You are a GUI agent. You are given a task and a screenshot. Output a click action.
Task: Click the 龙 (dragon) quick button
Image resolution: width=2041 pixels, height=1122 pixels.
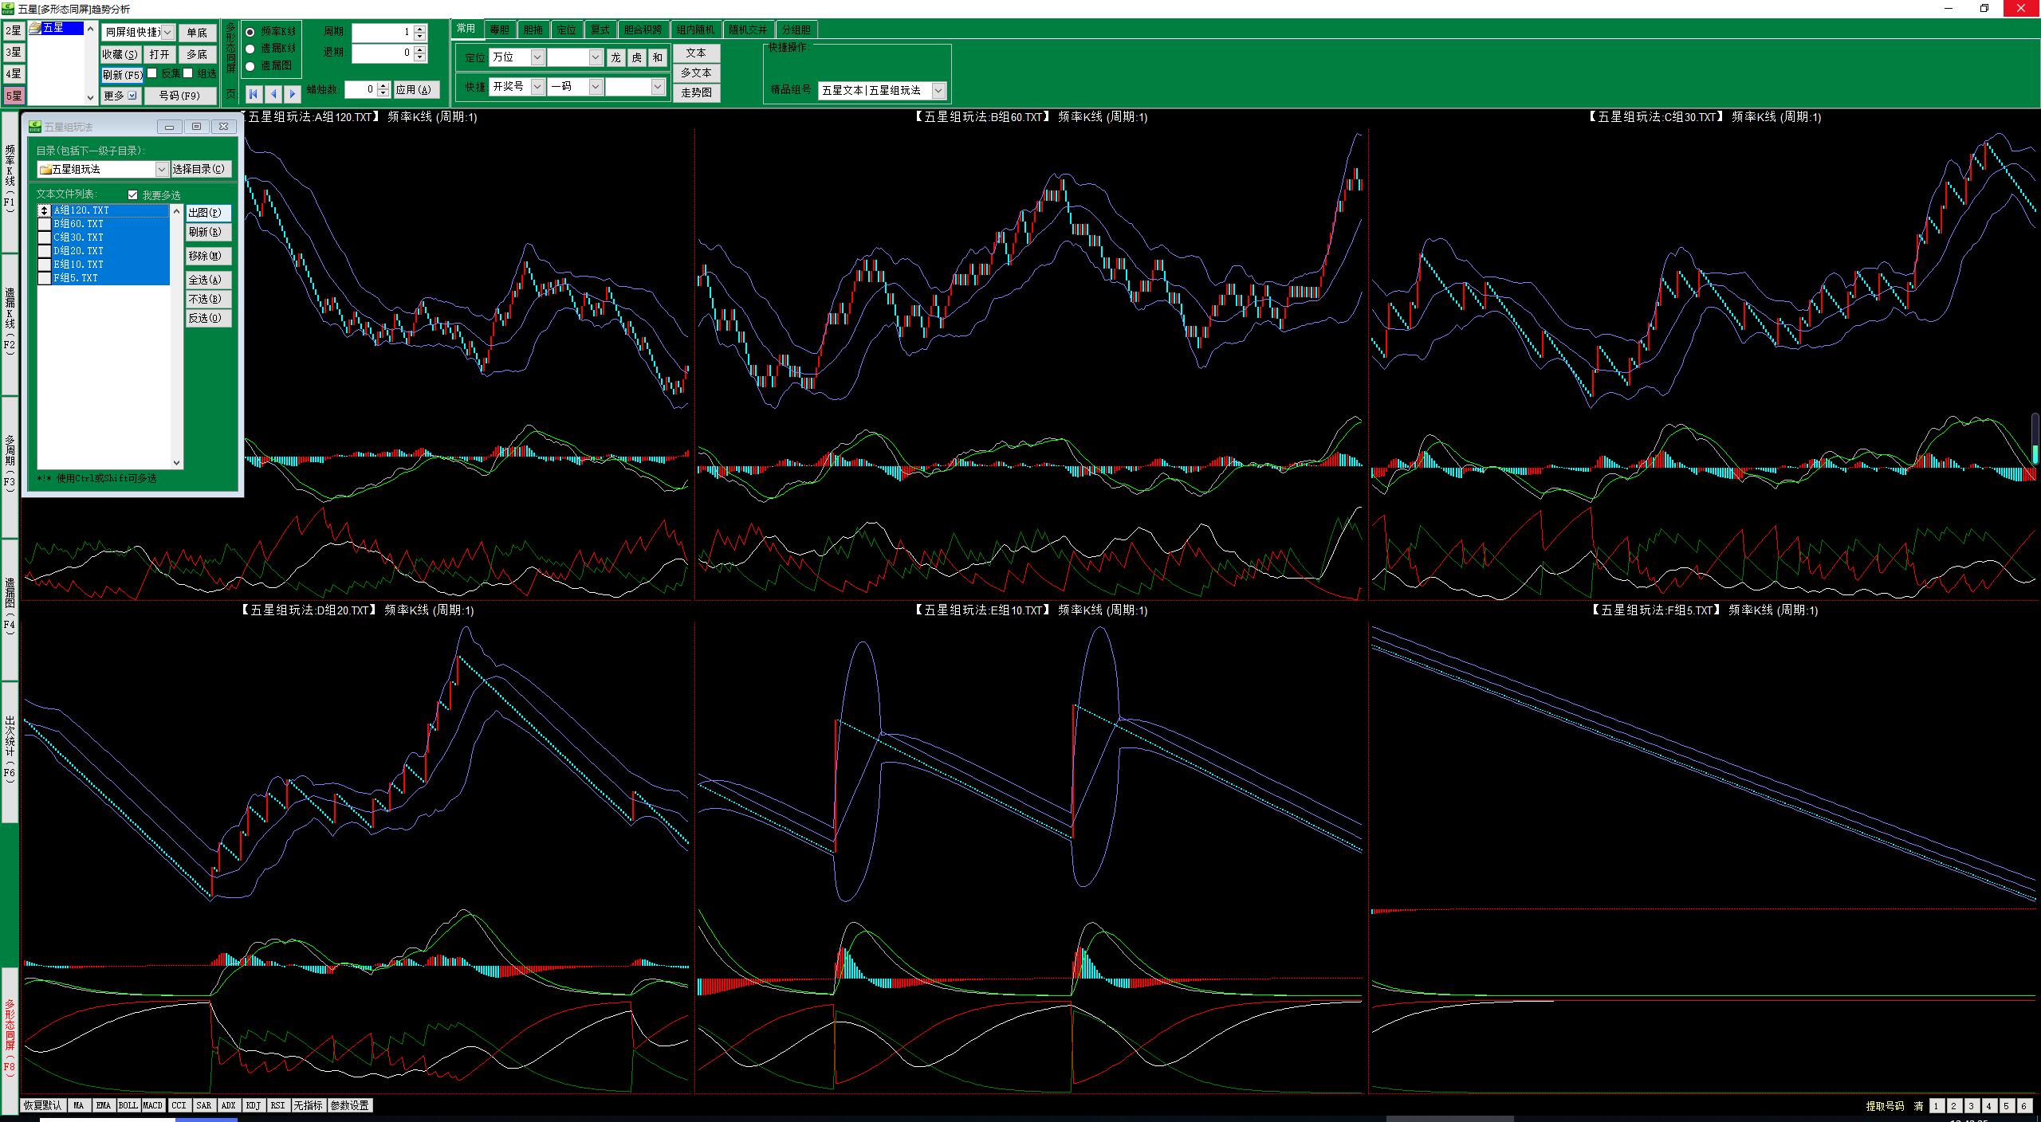(616, 57)
